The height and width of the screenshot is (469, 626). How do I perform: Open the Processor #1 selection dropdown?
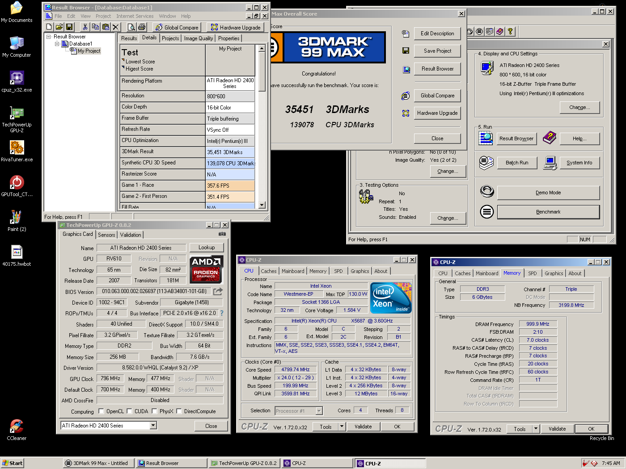[319, 411]
